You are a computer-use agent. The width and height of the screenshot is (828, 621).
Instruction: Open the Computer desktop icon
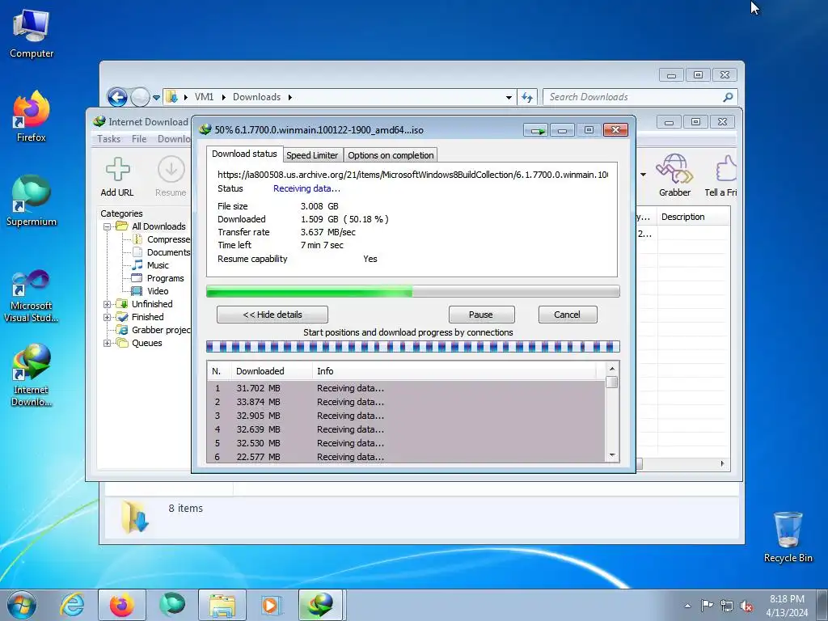pos(32,35)
